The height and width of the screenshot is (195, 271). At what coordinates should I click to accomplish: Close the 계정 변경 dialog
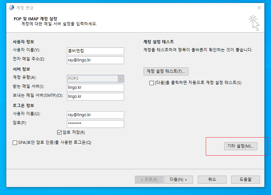(259, 8)
